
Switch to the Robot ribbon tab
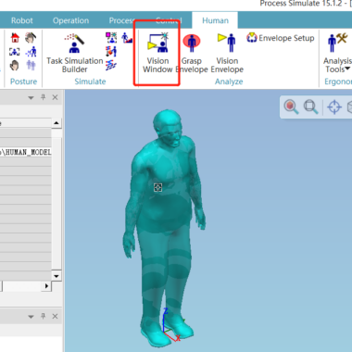pos(22,20)
